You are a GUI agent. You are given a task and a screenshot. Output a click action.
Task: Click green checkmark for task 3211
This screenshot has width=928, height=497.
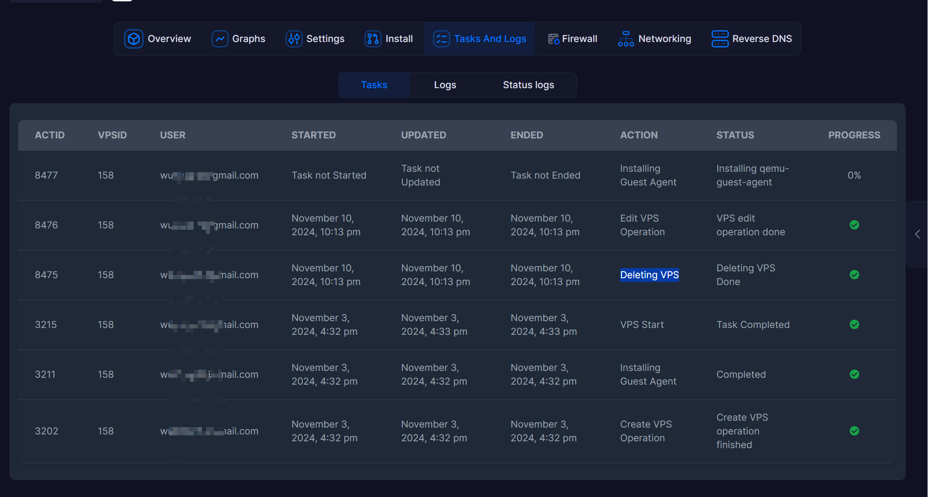click(854, 374)
